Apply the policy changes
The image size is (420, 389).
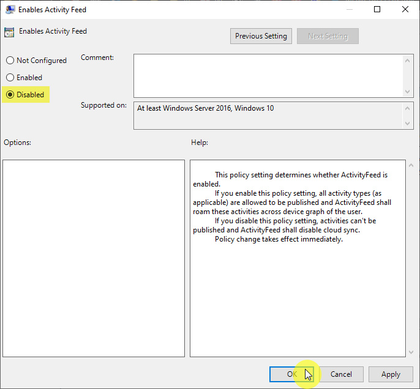(x=391, y=374)
